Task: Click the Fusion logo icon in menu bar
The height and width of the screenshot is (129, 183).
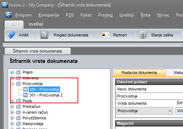Action: click(x=9, y=15)
